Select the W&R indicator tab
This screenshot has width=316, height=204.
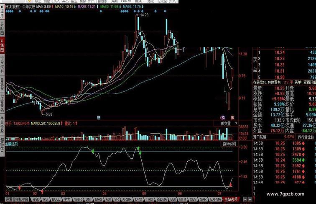(78, 199)
